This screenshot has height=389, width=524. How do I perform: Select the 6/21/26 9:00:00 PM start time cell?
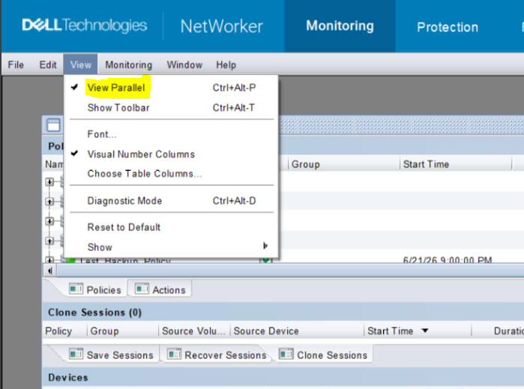tap(447, 260)
